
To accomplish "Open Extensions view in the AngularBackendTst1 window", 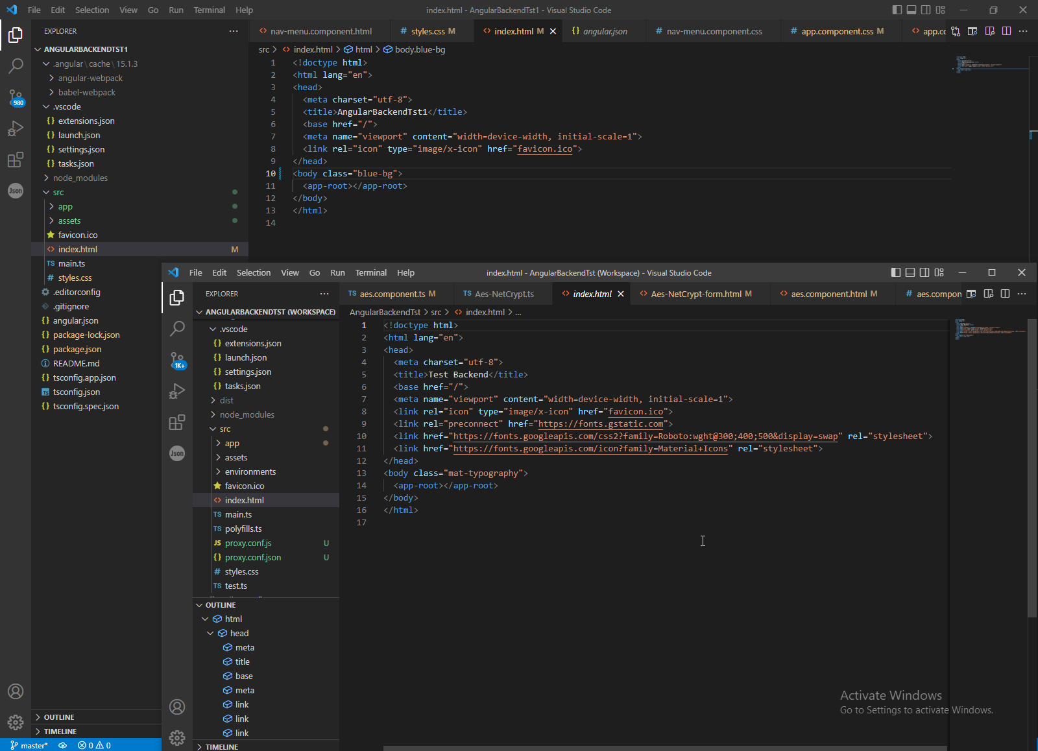I will tap(16, 160).
